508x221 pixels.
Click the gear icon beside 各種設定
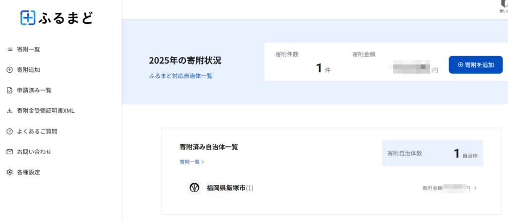9,172
